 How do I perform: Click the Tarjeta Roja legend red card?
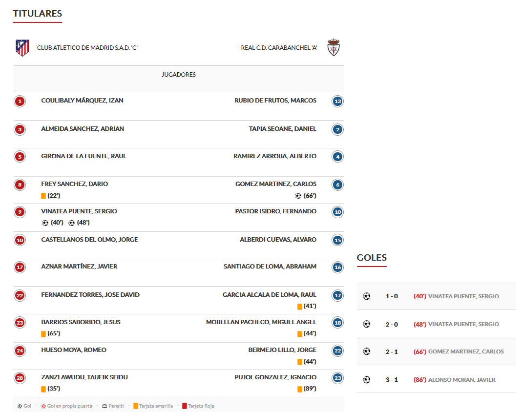tap(185, 406)
